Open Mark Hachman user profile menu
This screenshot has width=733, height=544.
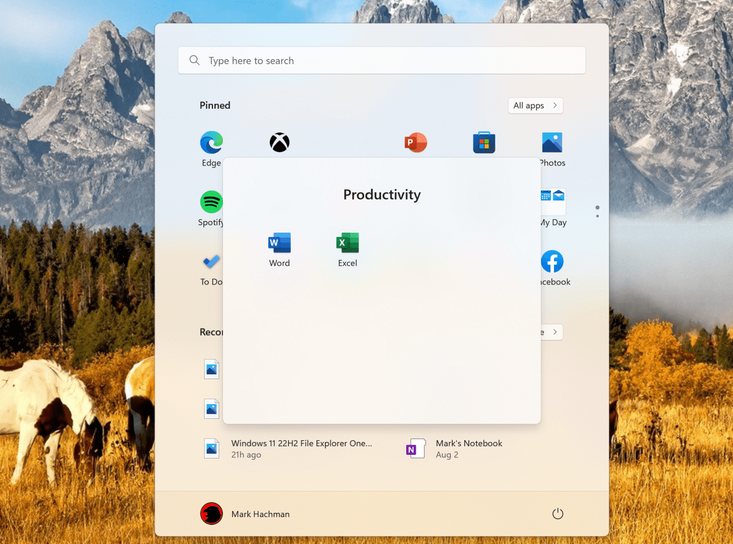click(245, 514)
